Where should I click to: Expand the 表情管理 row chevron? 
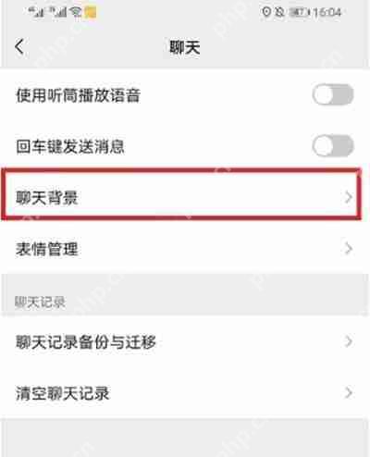(x=349, y=249)
